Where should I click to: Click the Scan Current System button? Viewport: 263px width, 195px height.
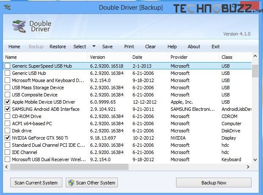(x=36, y=183)
